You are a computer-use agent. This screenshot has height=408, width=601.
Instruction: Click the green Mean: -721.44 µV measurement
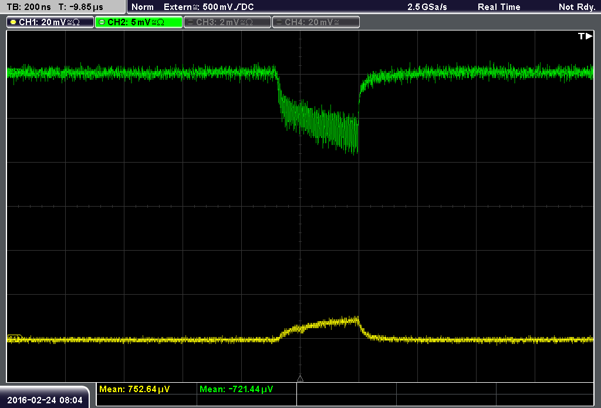click(236, 389)
